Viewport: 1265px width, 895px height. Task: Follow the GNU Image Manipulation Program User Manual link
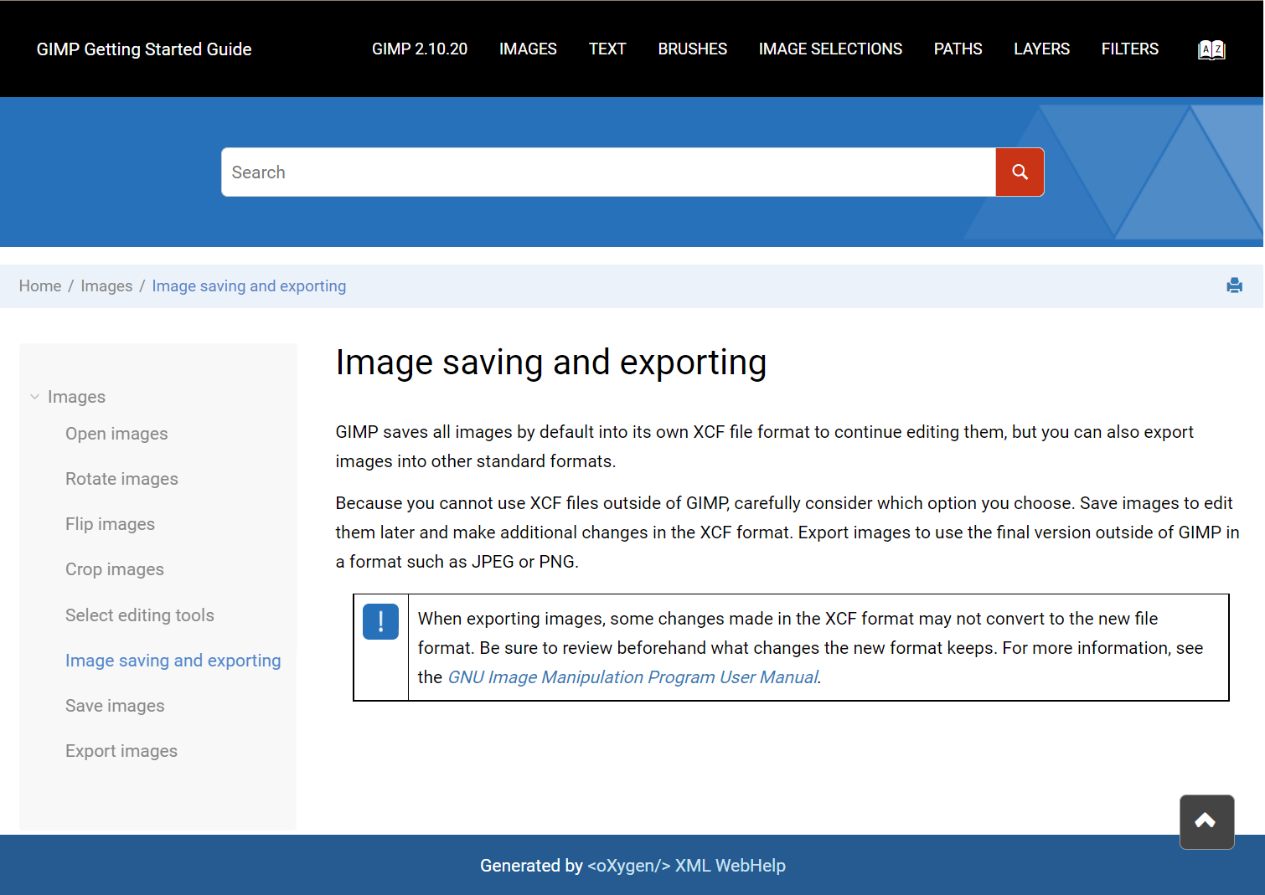[x=632, y=677]
